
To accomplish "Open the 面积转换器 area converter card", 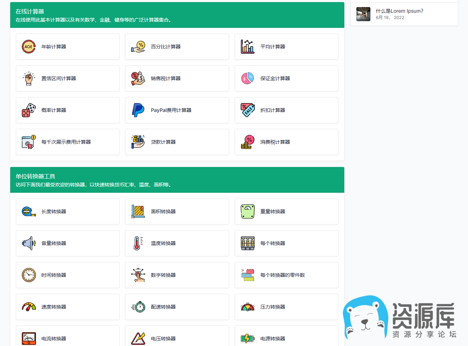I will click(177, 211).
